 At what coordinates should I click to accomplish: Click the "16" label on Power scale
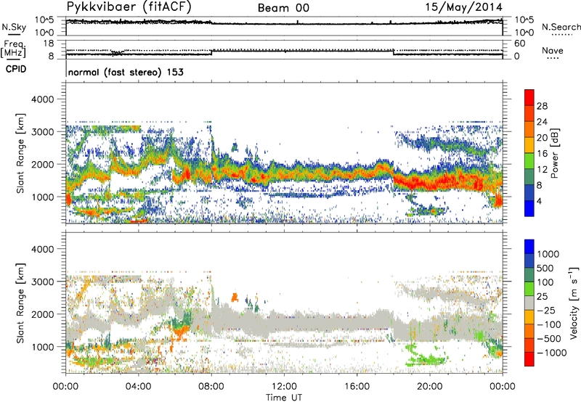point(542,154)
